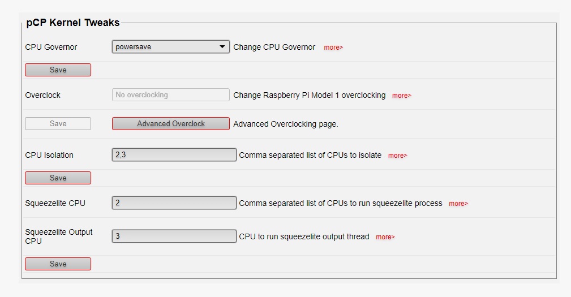Click the disabled No overclocking field
Image resolution: width=571 pixels, height=297 pixels.
pyautogui.click(x=170, y=95)
